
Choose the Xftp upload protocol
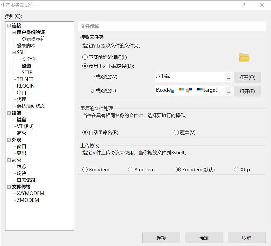(236, 170)
